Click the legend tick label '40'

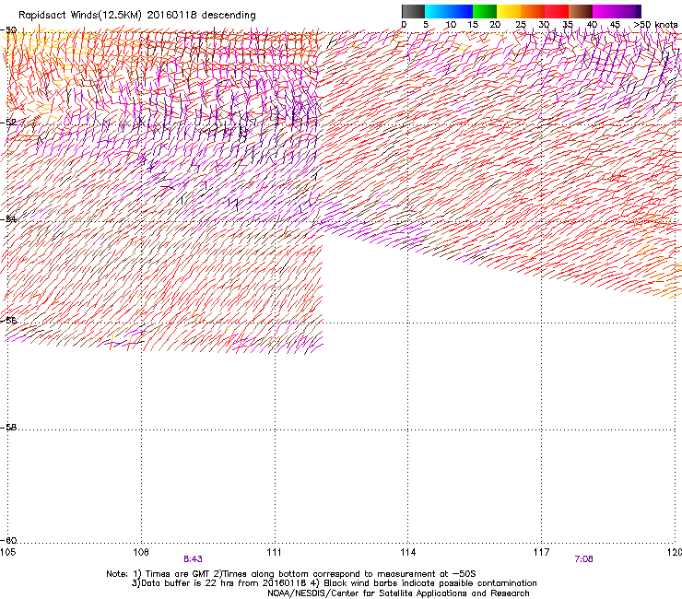click(x=592, y=25)
